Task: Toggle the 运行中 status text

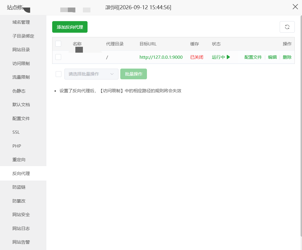Action: (x=218, y=57)
